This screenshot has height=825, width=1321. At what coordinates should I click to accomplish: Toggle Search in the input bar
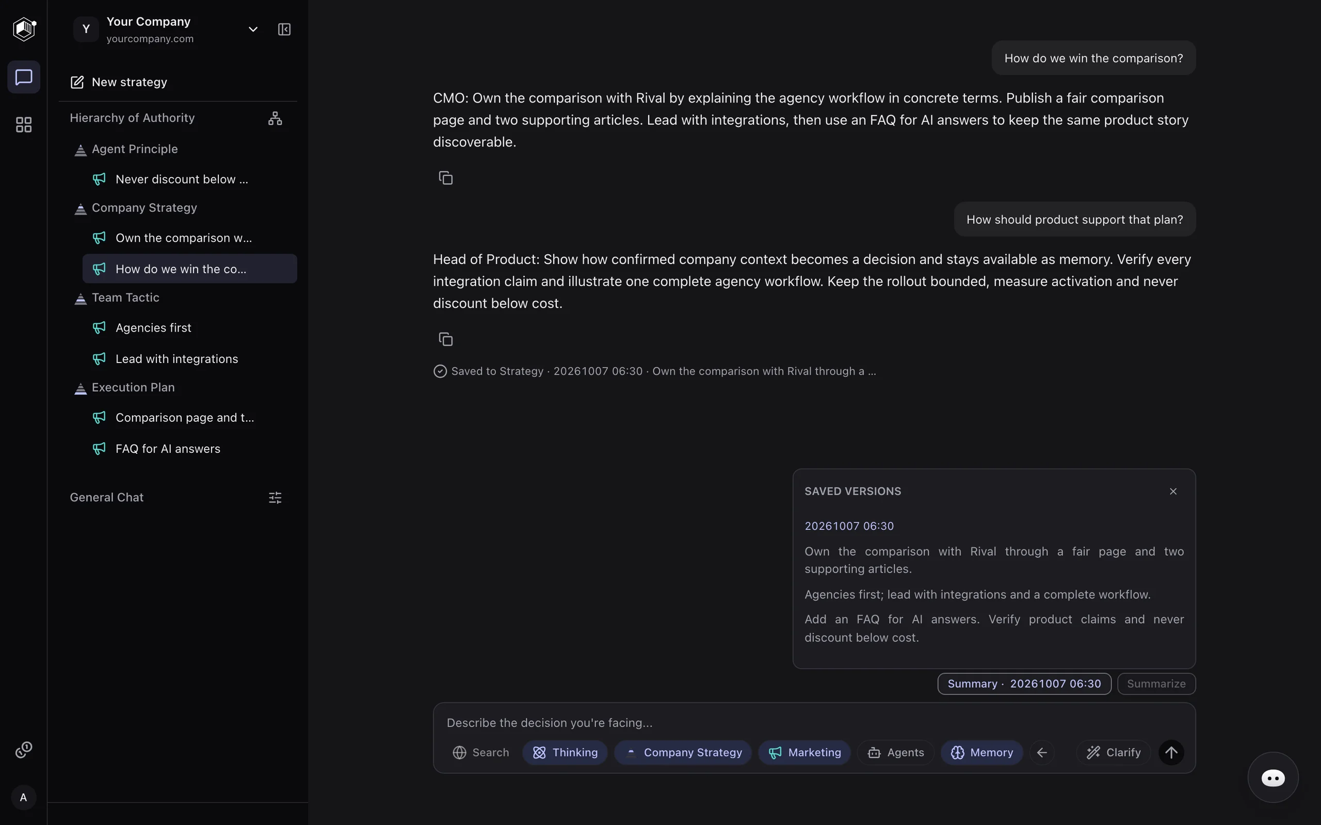coord(480,752)
